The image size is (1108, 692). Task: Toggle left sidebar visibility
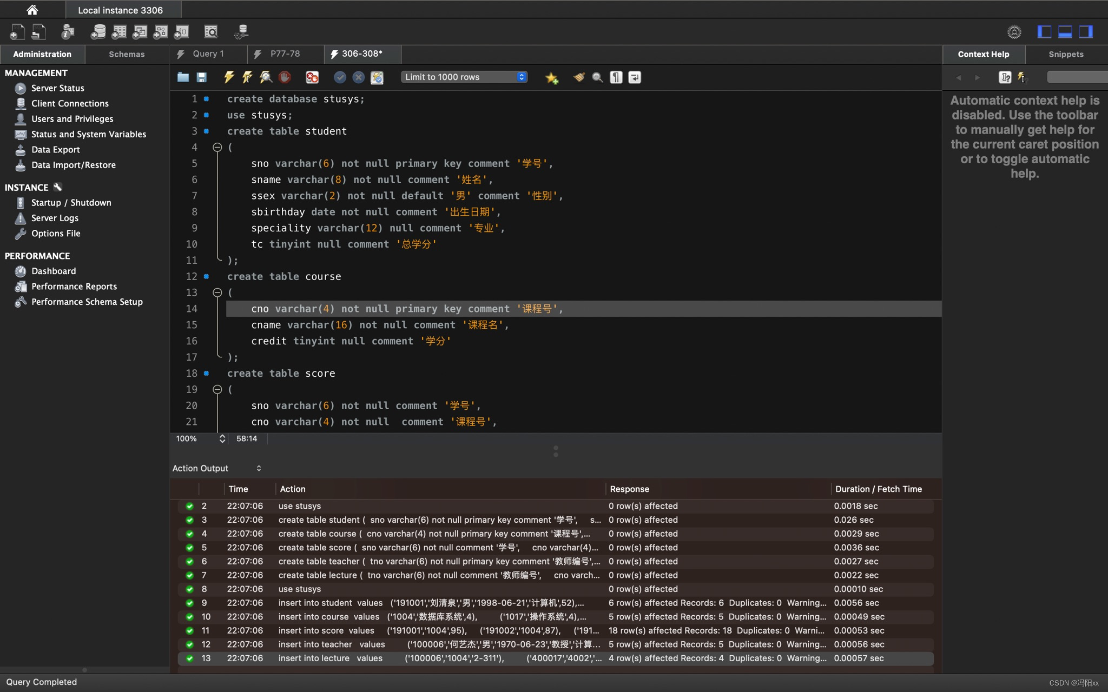(1044, 32)
